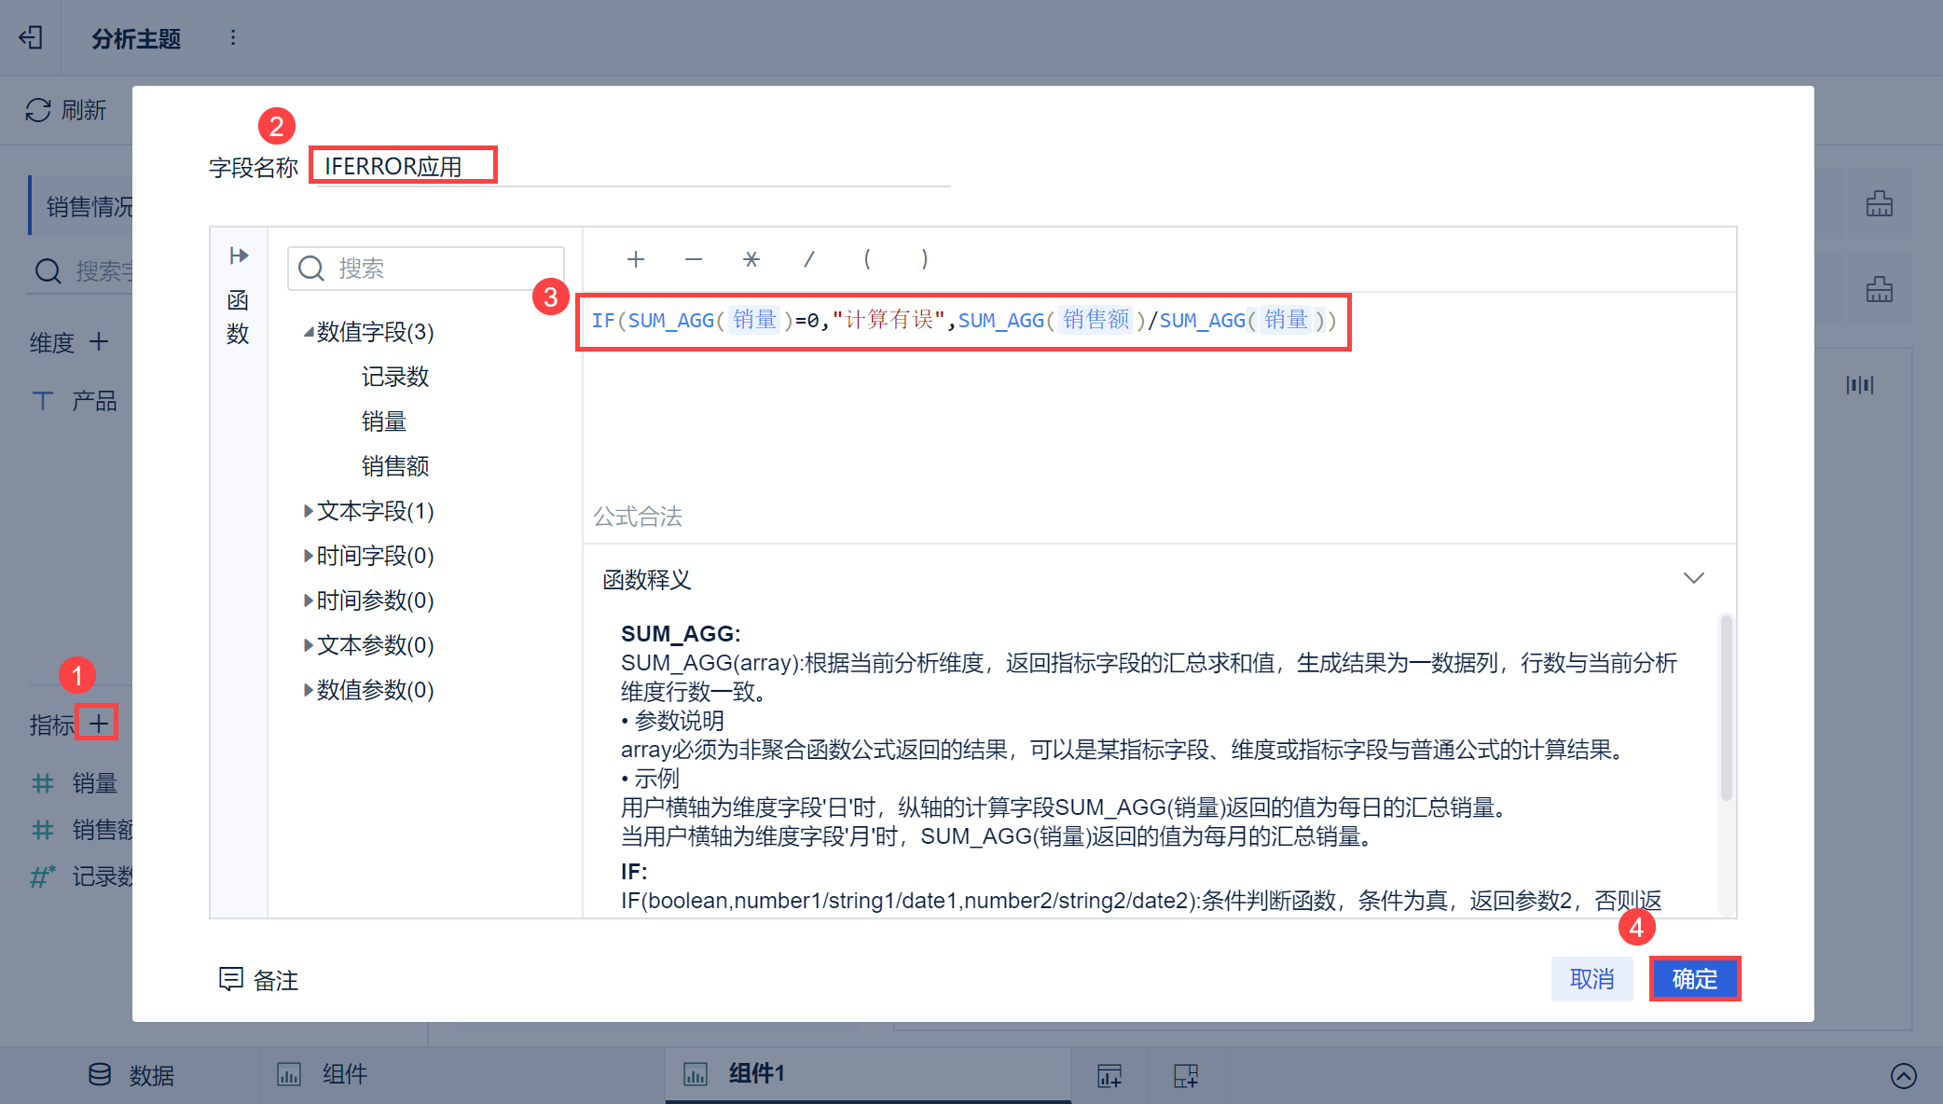This screenshot has height=1104, width=1943.
Task: Click the 备注 comment icon
Action: 230,979
